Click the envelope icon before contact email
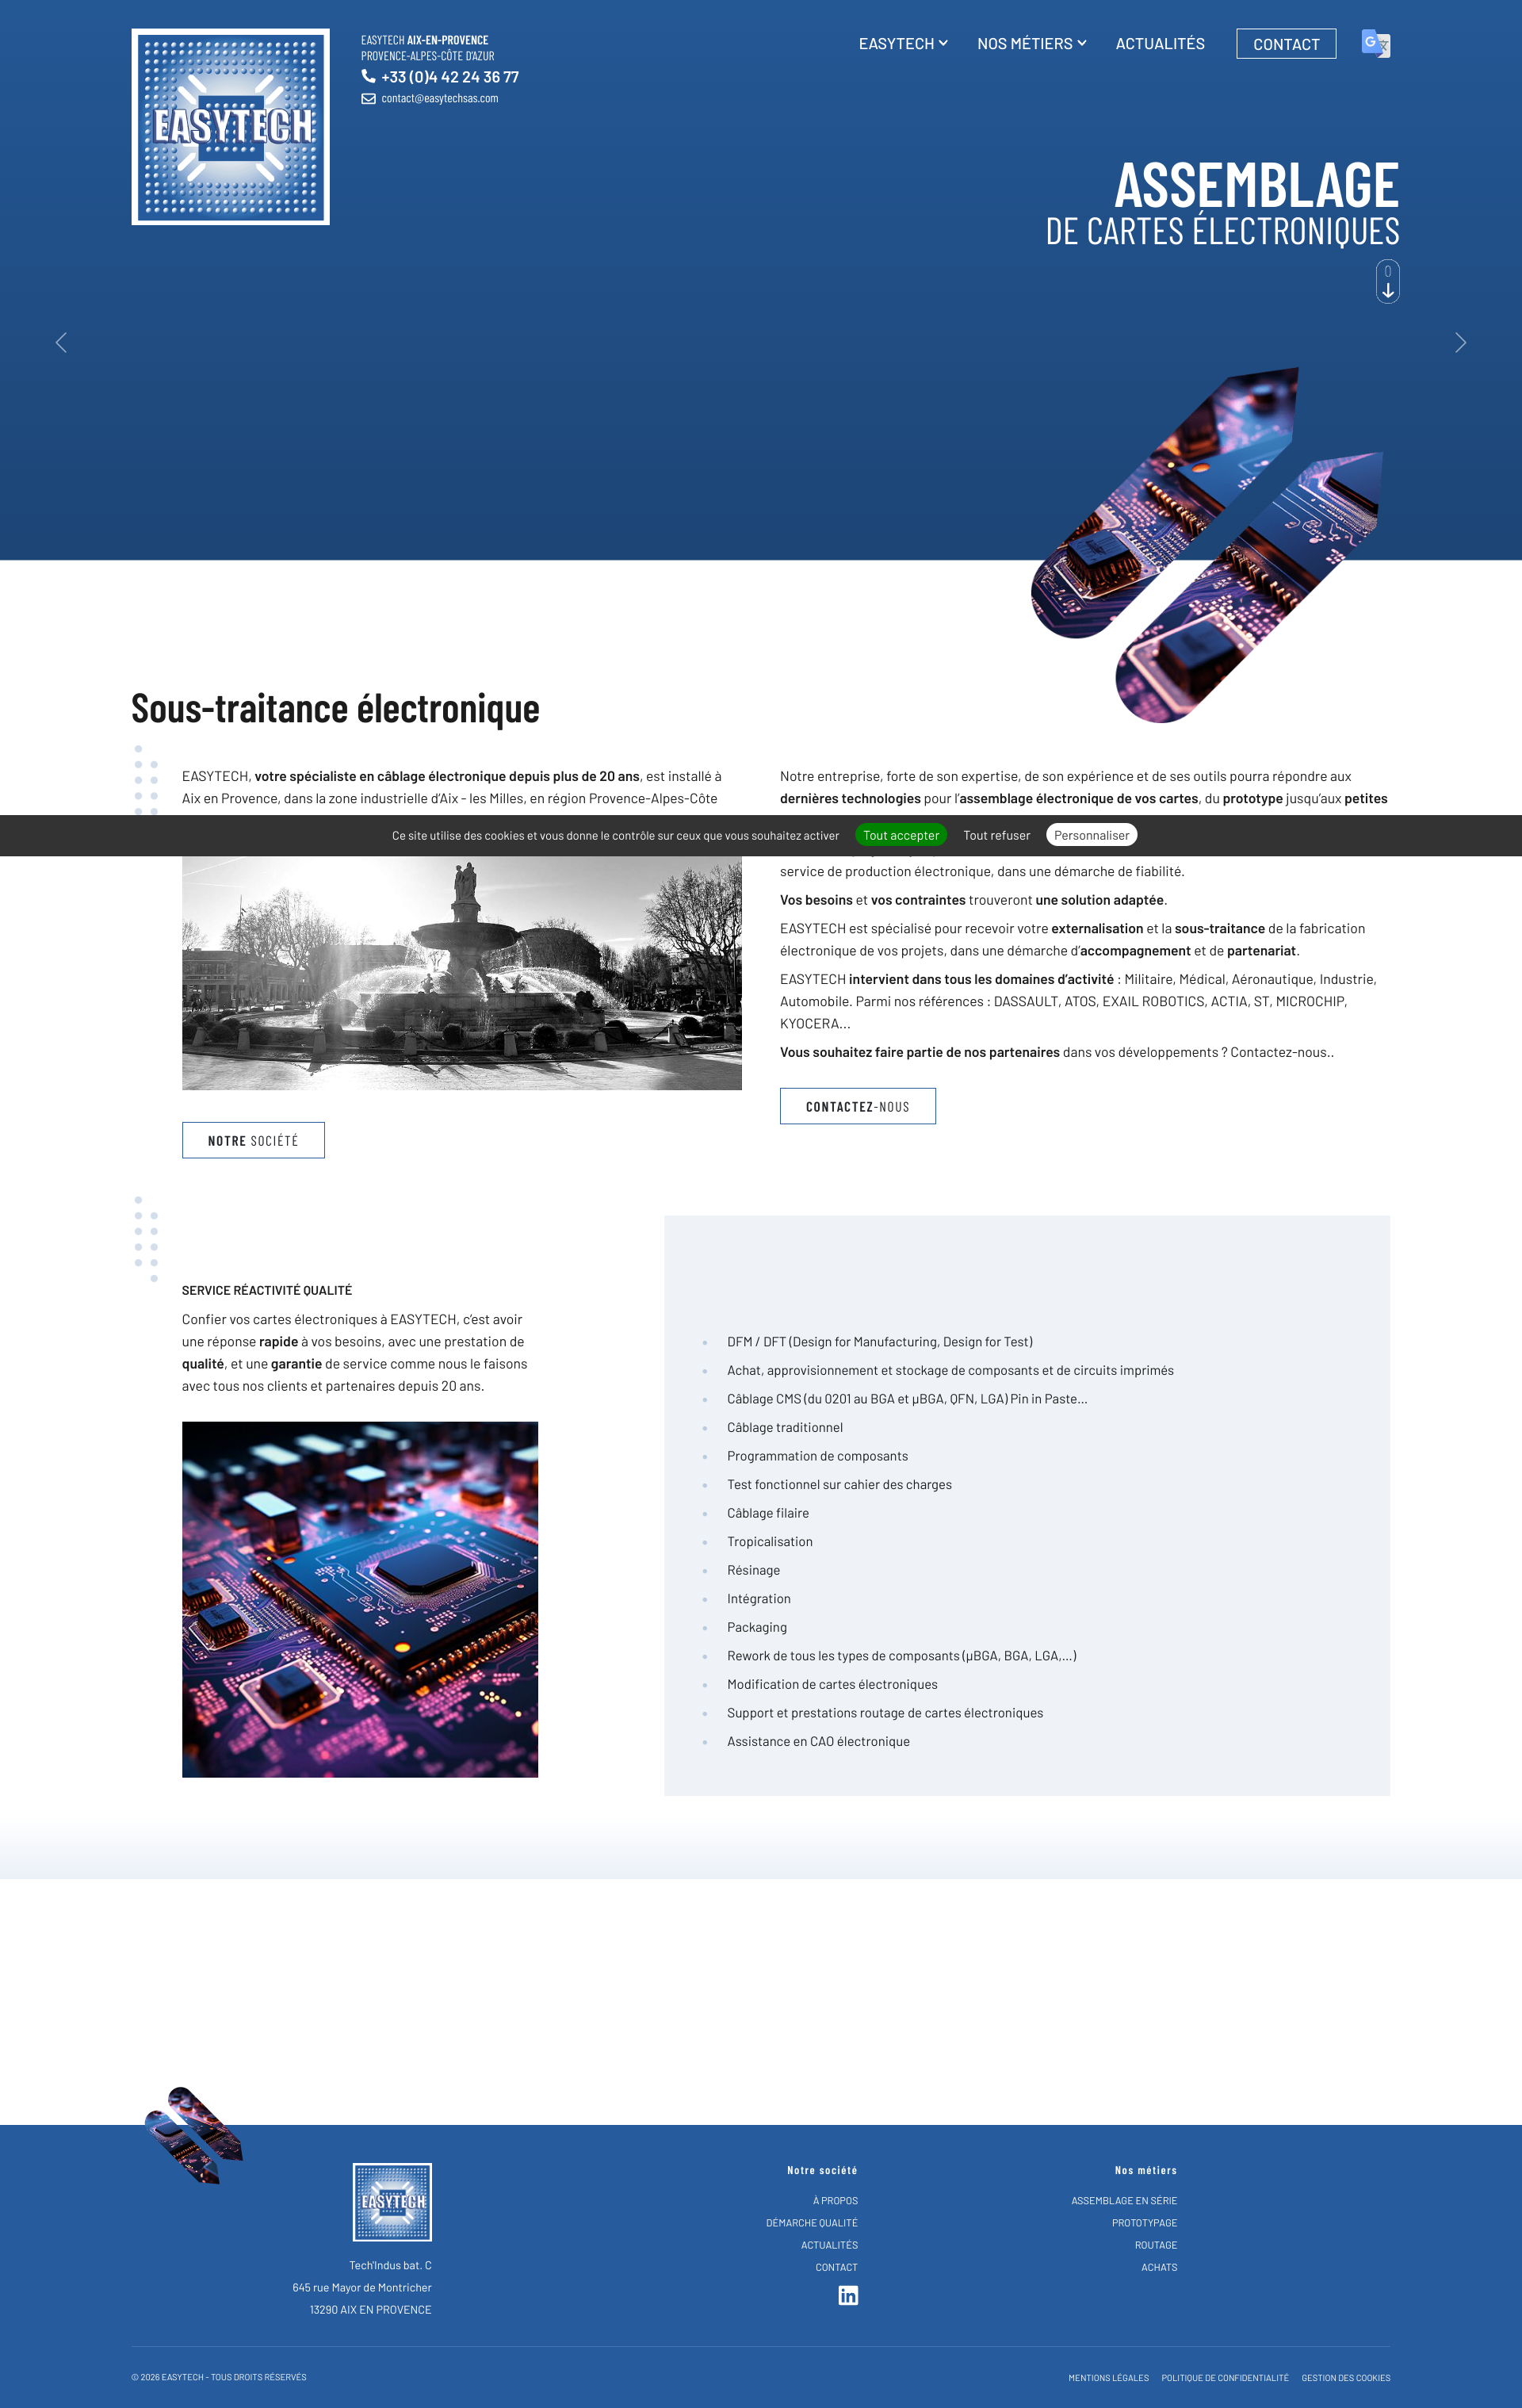Viewport: 1522px width, 2408px height. point(368,98)
